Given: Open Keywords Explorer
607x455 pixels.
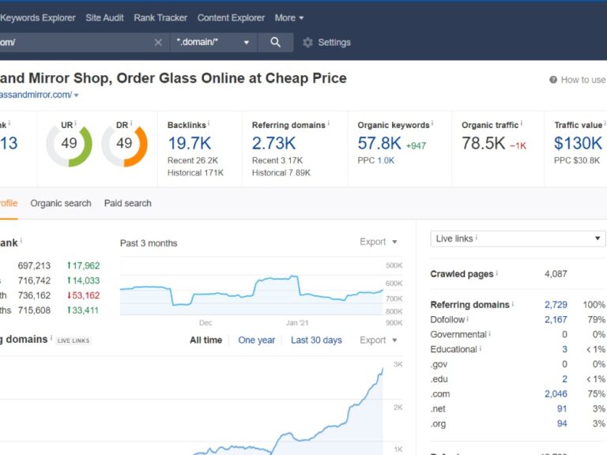Looking at the screenshot, I should pyautogui.click(x=38, y=18).
